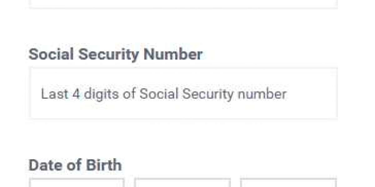Click the word 'Security' in the SSN heading

tap(108, 55)
